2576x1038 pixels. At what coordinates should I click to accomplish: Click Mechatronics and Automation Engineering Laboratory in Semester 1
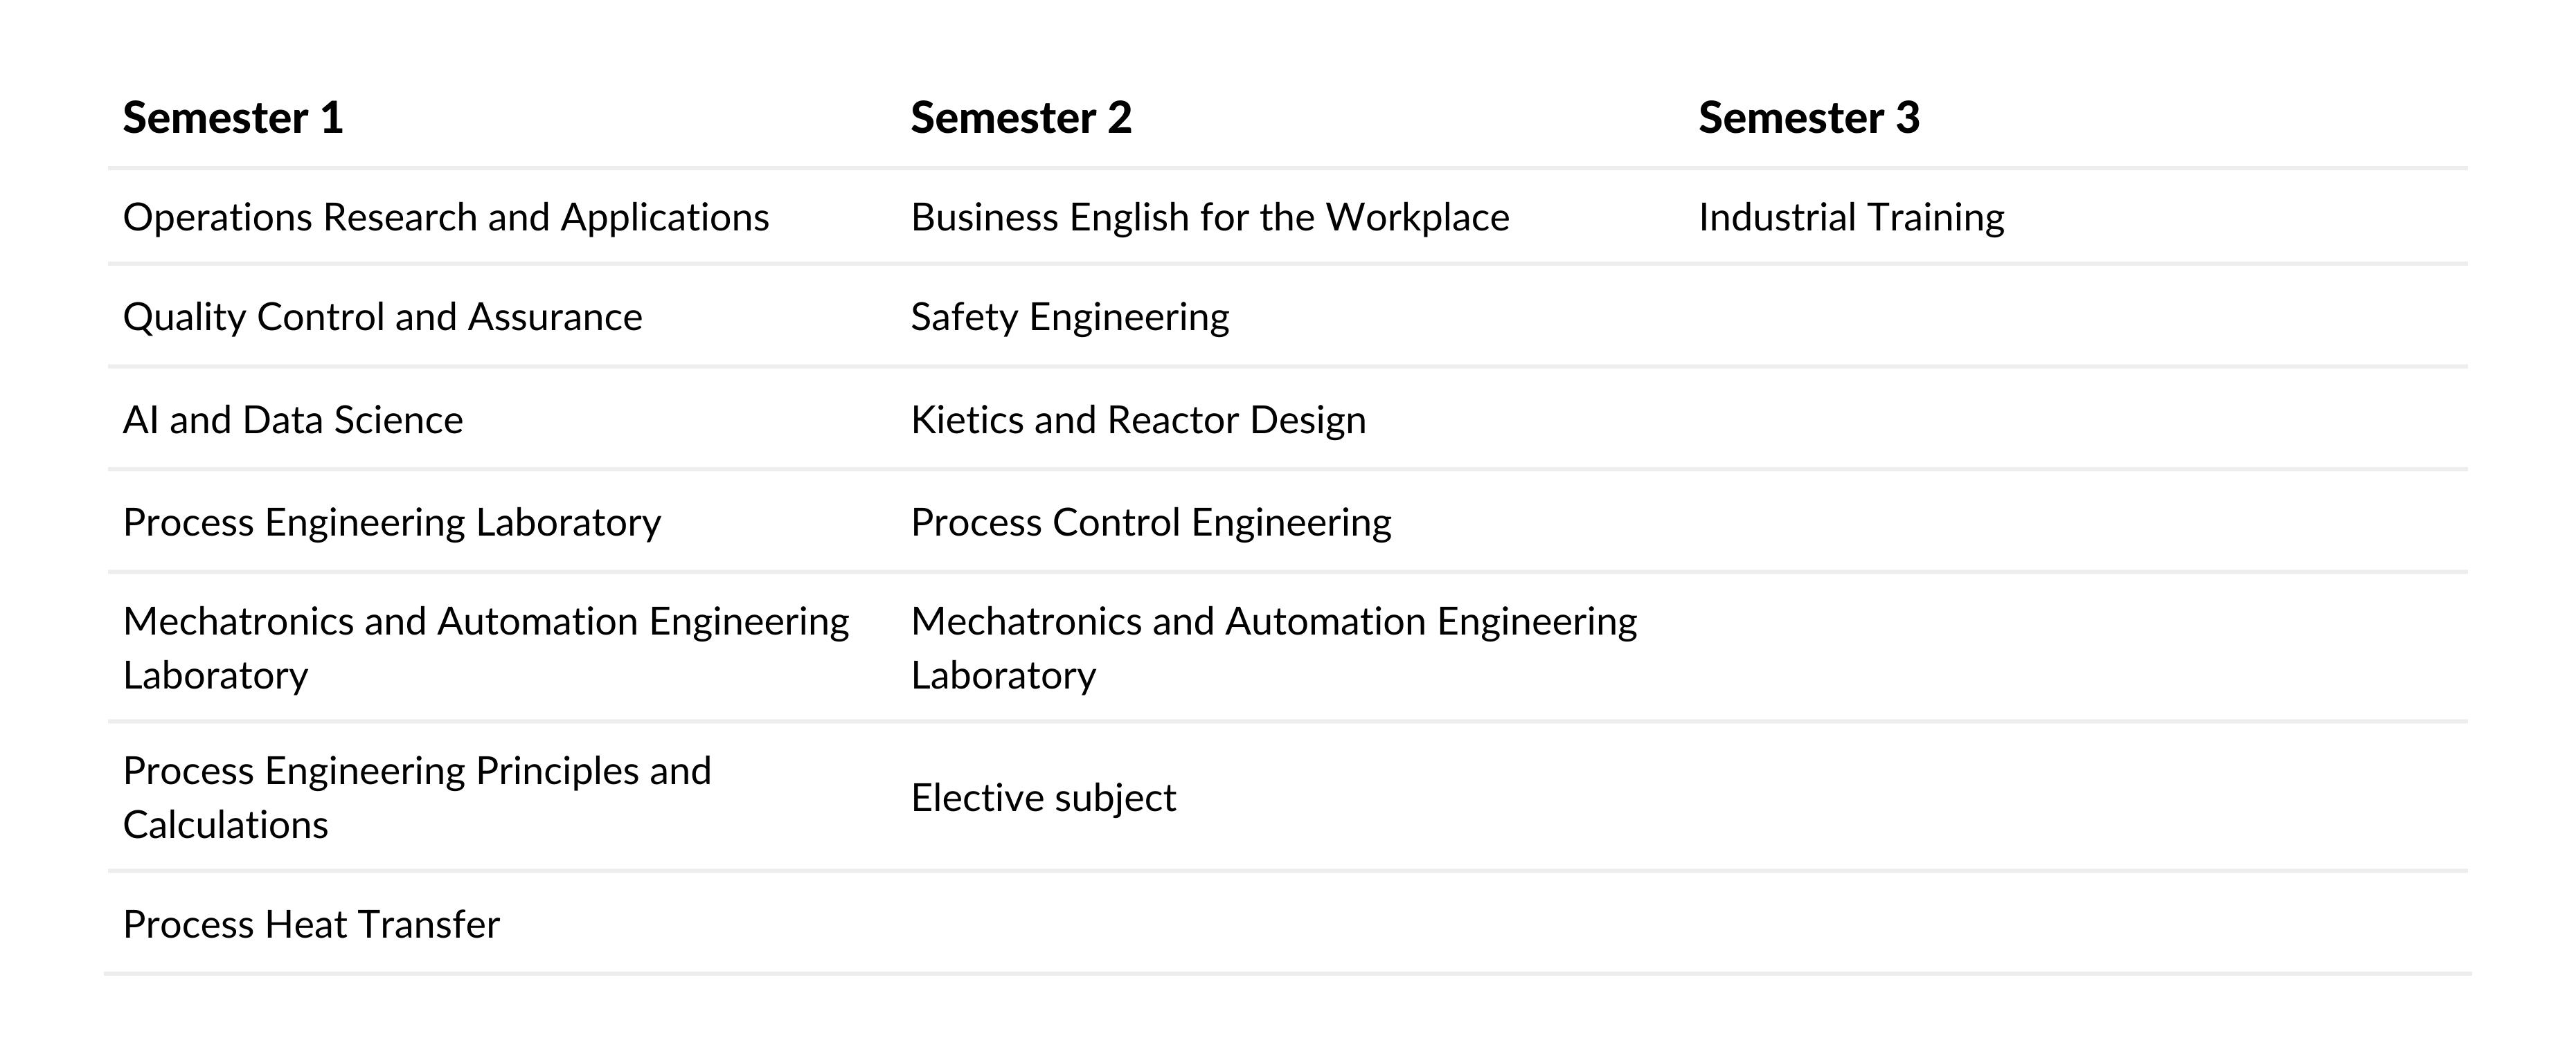(x=486, y=648)
